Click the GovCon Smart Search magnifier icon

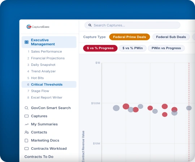tap(26, 108)
